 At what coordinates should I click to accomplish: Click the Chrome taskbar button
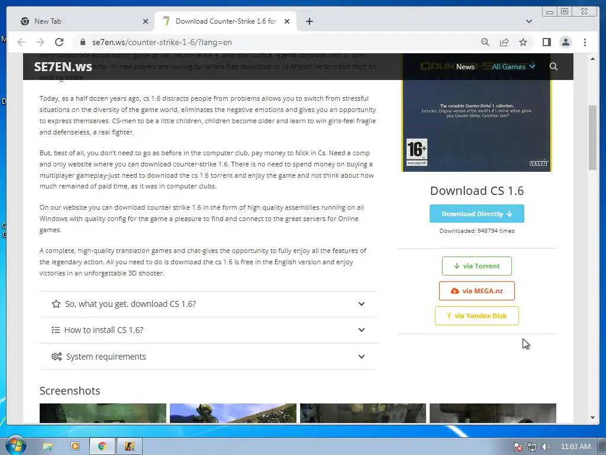click(102, 447)
